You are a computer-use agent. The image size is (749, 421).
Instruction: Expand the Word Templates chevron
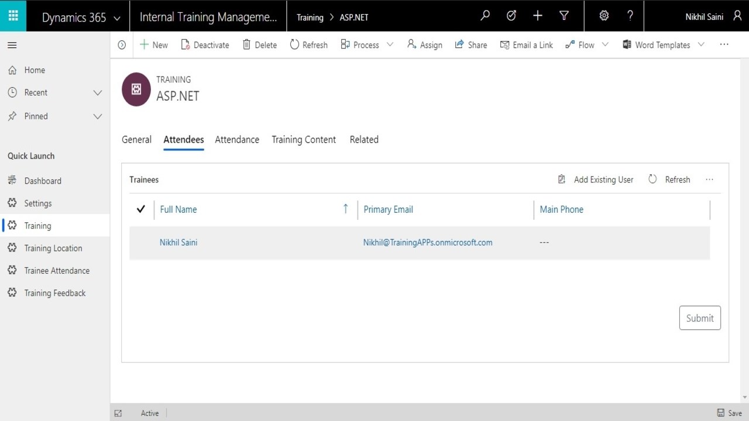coord(701,44)
